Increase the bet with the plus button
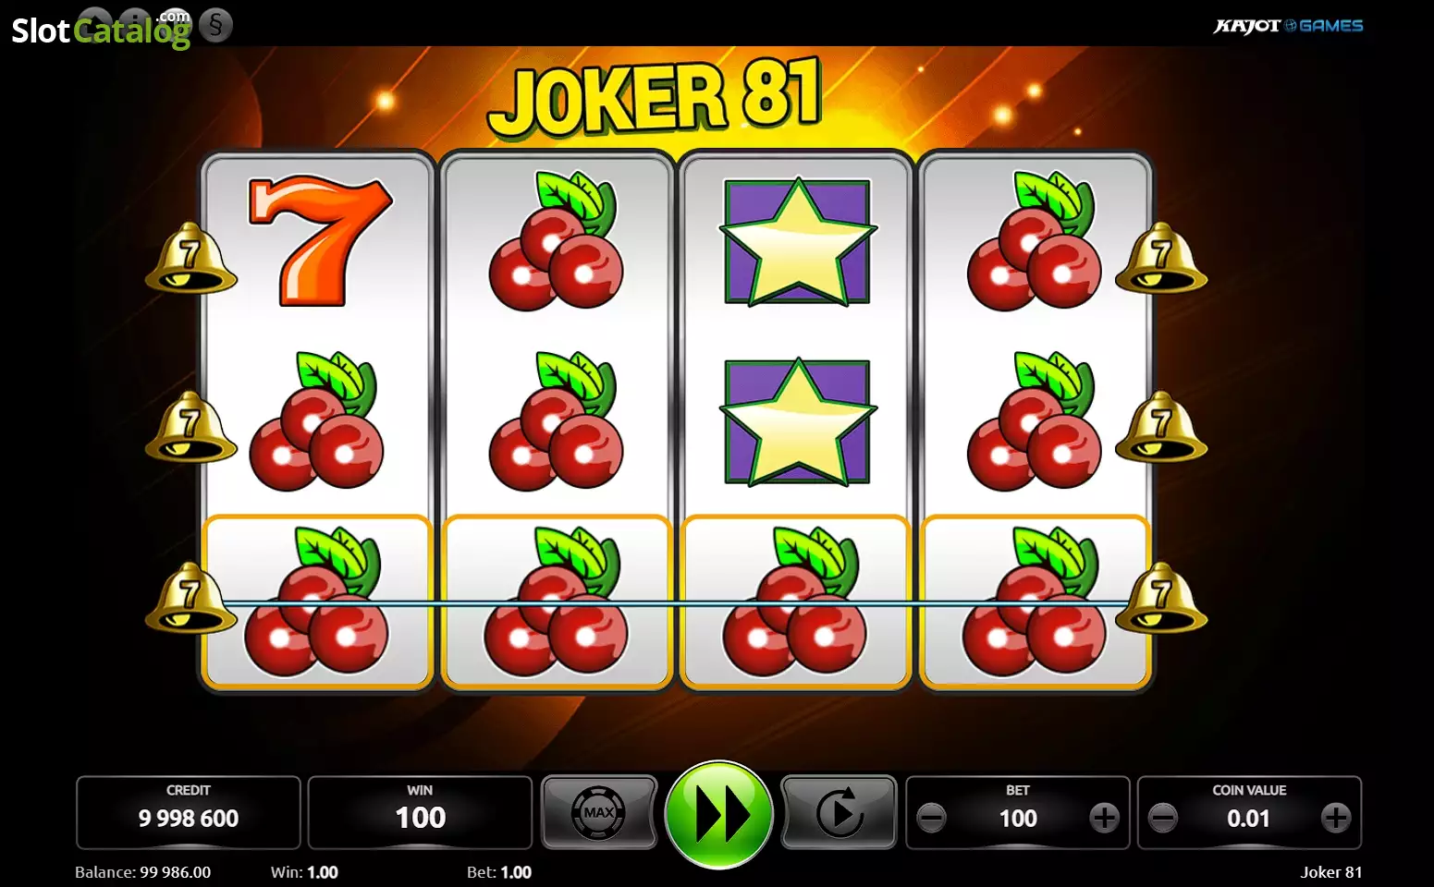The height and width of the screenshot is (887, 1434). (x=1104, y=818)
